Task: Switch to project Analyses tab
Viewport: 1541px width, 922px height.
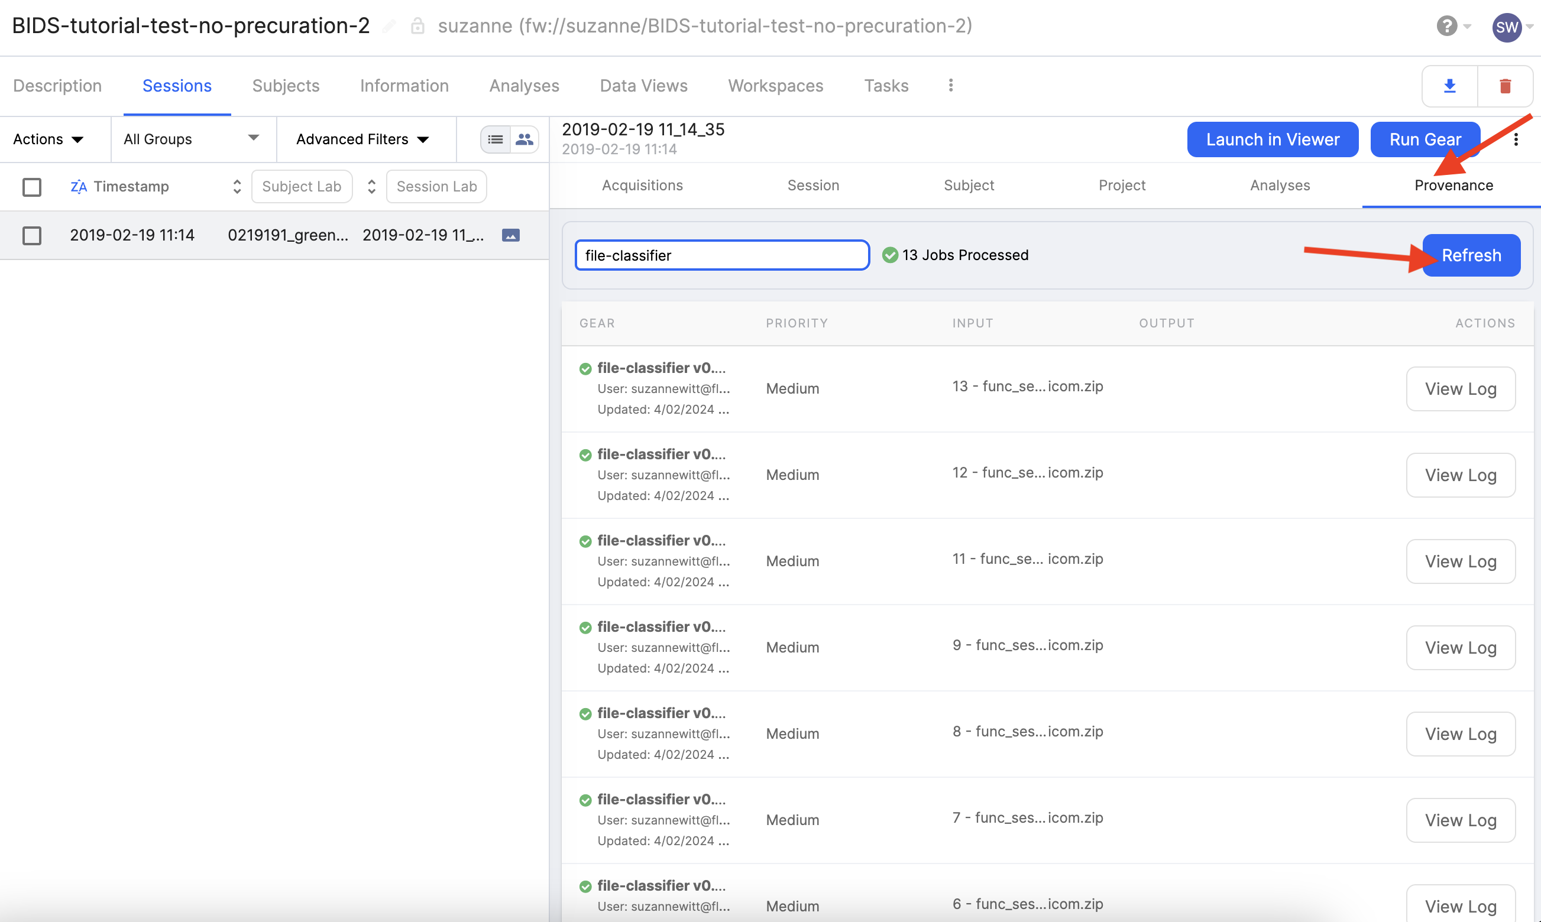Action: (x=525, y=86)
